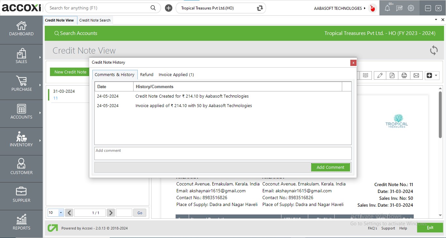Expand the Sales menu in sidebar

pyautogui.click(x=21, y=56)
